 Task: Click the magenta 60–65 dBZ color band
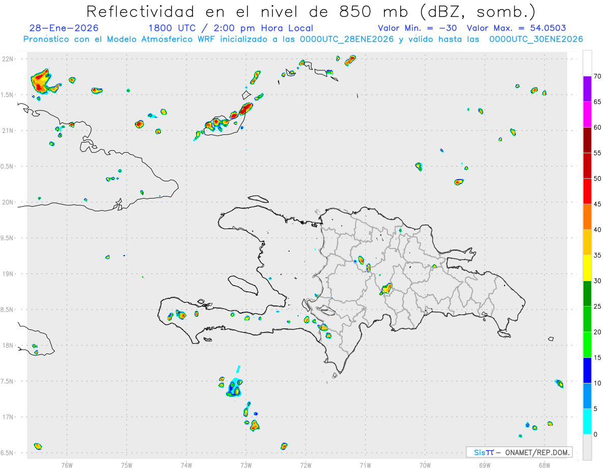tap(587, 115)
